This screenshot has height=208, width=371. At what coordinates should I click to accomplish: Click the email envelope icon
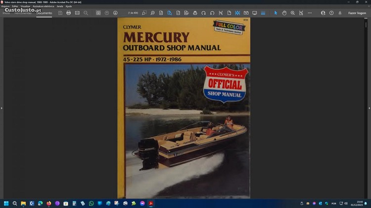77,13
